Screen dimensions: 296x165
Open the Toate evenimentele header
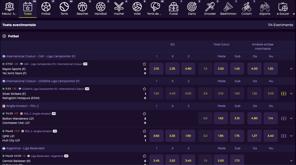[19, 25]
